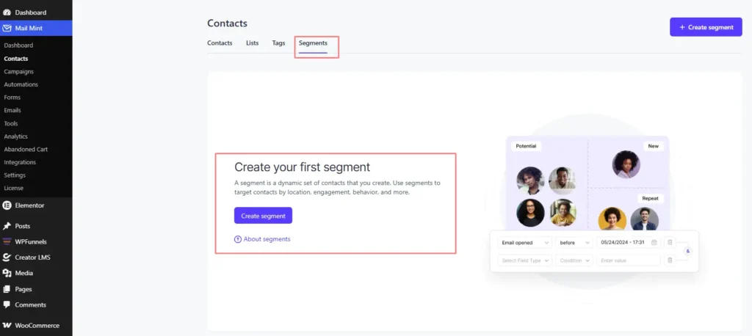Click the Pages icon in sidebar

coord(7,289)
